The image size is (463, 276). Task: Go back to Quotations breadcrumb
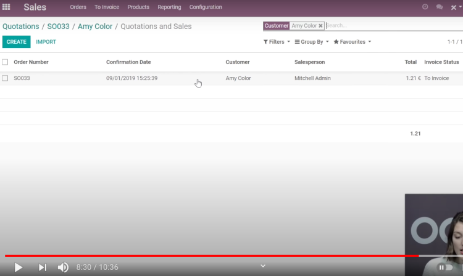(20, 26)
